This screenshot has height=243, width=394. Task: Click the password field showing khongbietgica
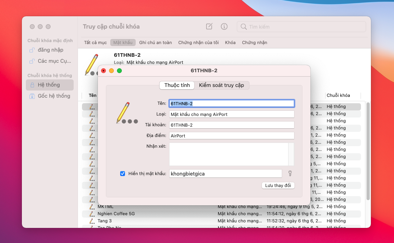226,174
